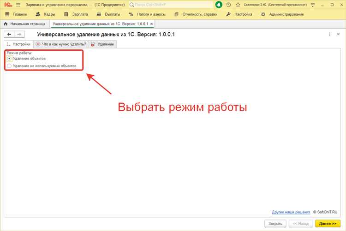Open history clock icon
This screenshot has height=231, width=346.
pyautogui.click(x=228, y=5)
